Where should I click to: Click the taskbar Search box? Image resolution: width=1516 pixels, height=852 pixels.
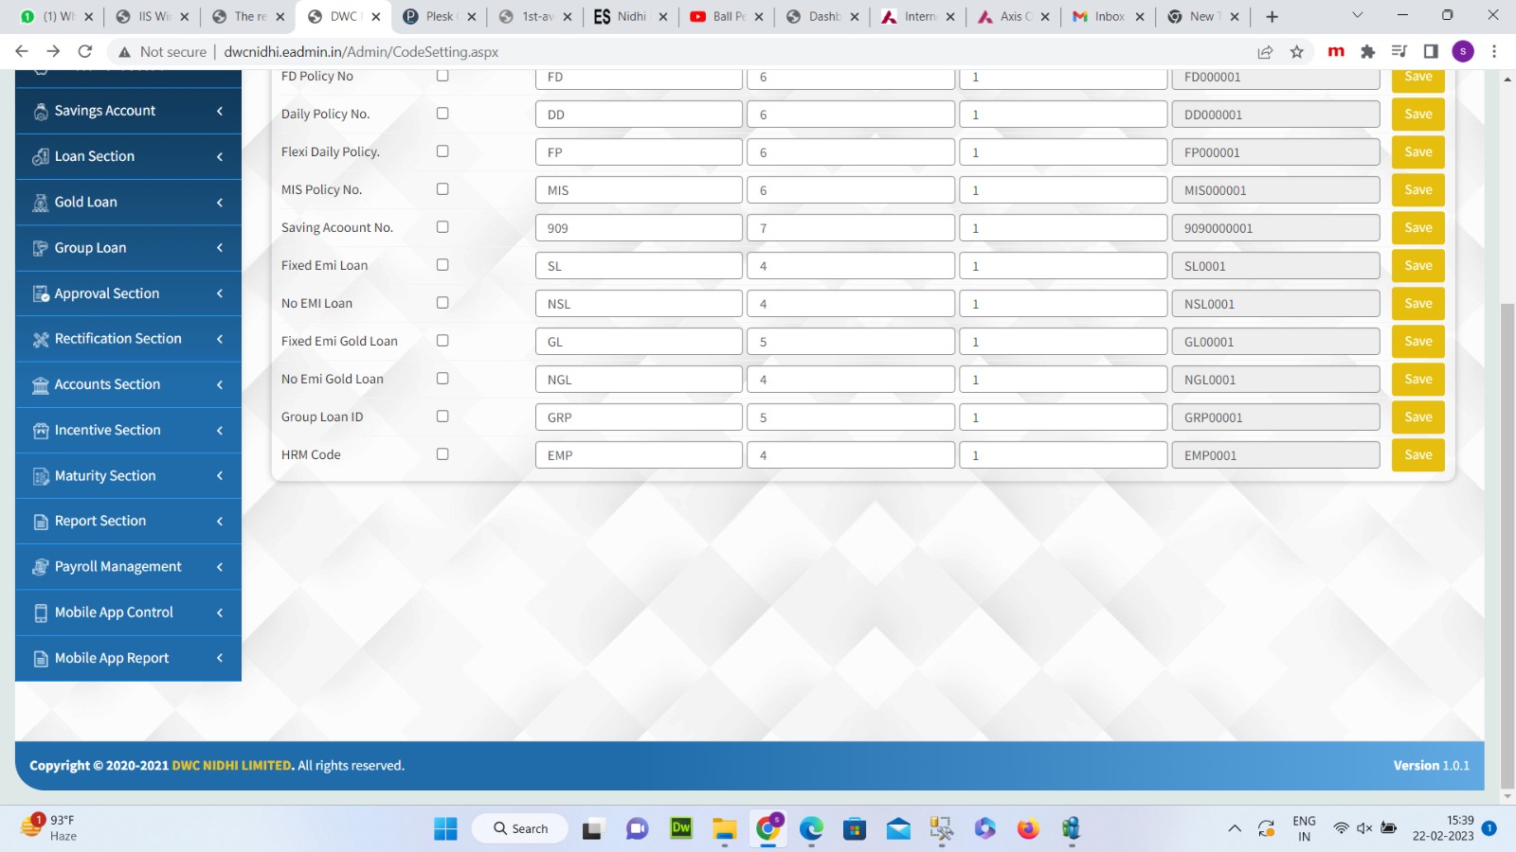[520, 828]
